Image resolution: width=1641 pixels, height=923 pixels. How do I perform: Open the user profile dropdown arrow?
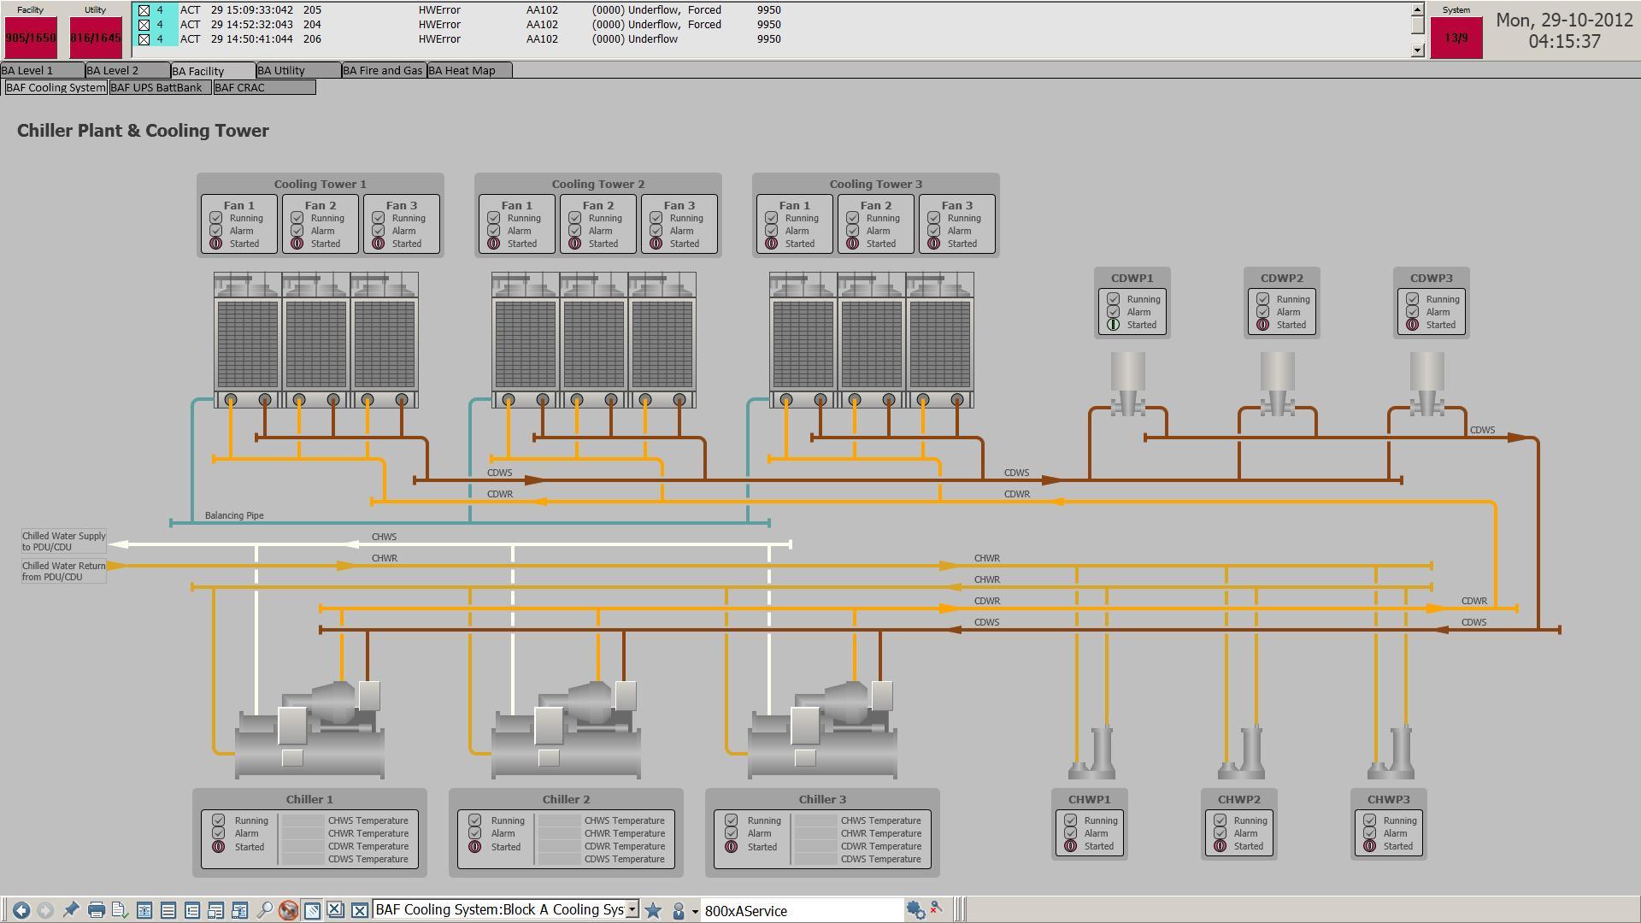click(695, 911)
